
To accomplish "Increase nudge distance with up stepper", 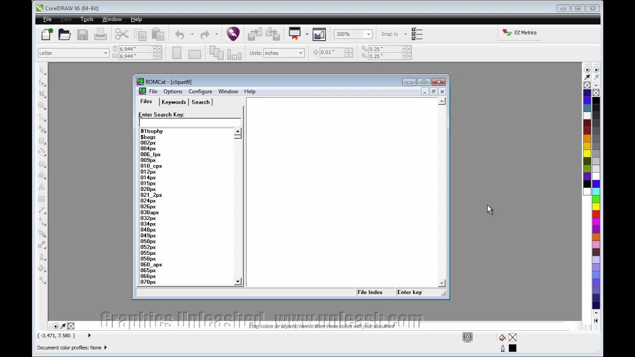I will coord(348,50).
